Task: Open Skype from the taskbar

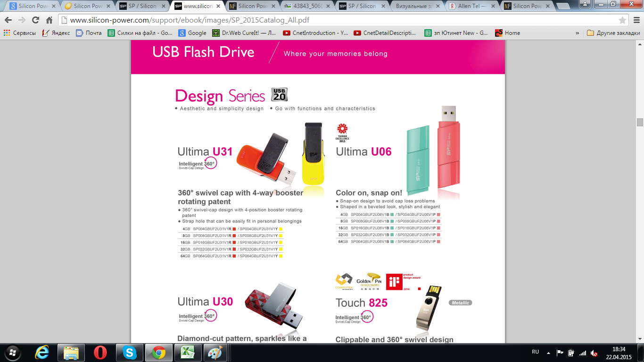Action: pyautogui.click(x=129, y=353)
